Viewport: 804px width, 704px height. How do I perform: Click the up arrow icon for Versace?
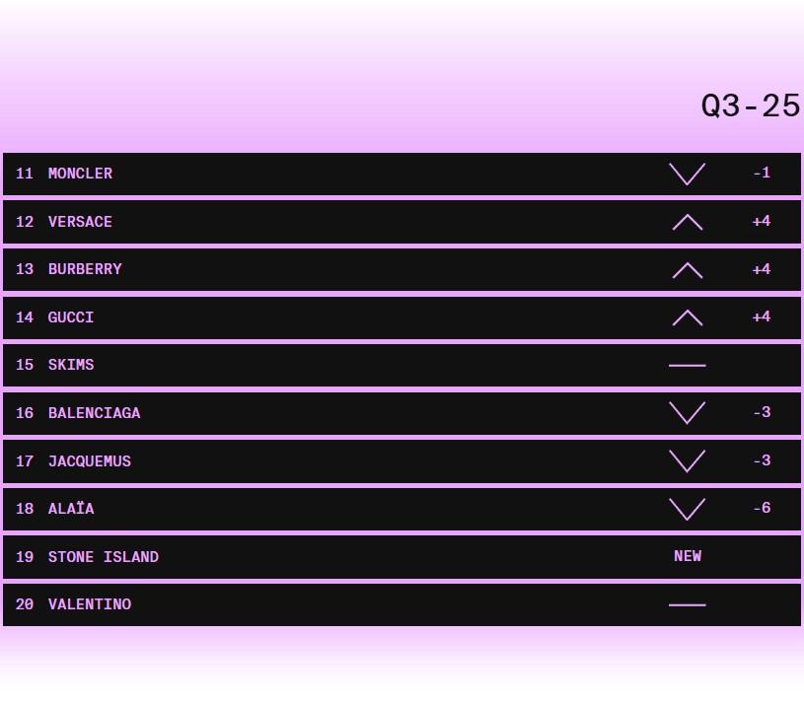pyautogui.click(x=687, y=223)
